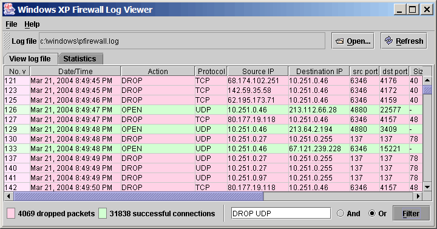Click the filter text field containing DROP UDP

pyautogui.click(x=281, y=213)
